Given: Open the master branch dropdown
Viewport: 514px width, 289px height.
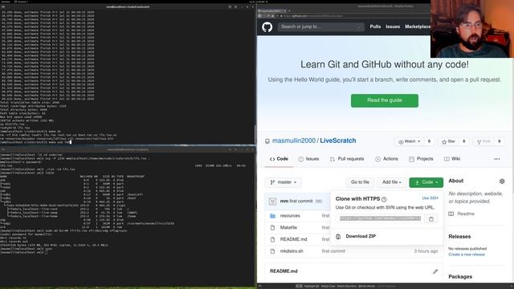Looking at the screenshot, I should [x=284, y=182].
